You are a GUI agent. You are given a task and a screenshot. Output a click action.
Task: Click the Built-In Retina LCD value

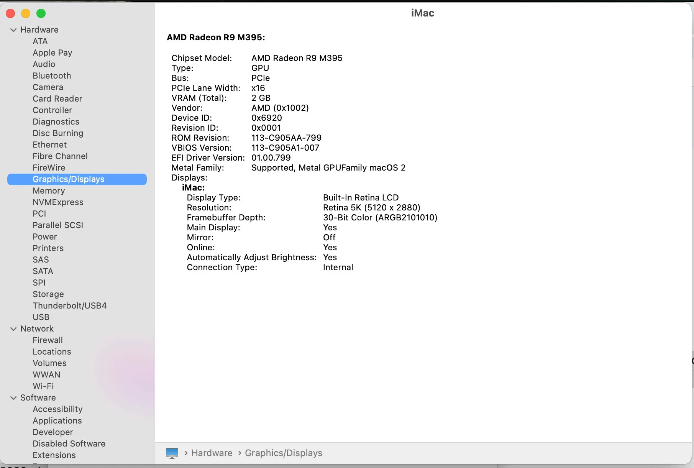(361, 197)
